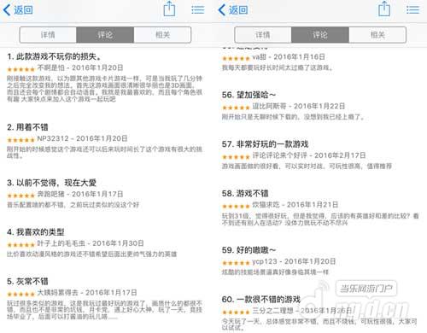The height and width of the screenshot is (333, 427).
Task: Switch to 详情 tab in left screen
Action: (x=48, y=35)
